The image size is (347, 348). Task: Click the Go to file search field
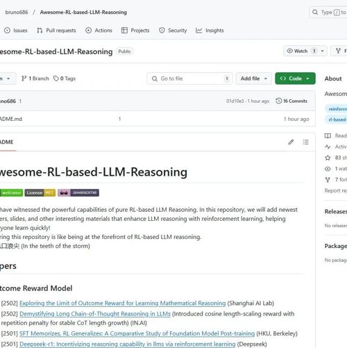pos(189,78)
